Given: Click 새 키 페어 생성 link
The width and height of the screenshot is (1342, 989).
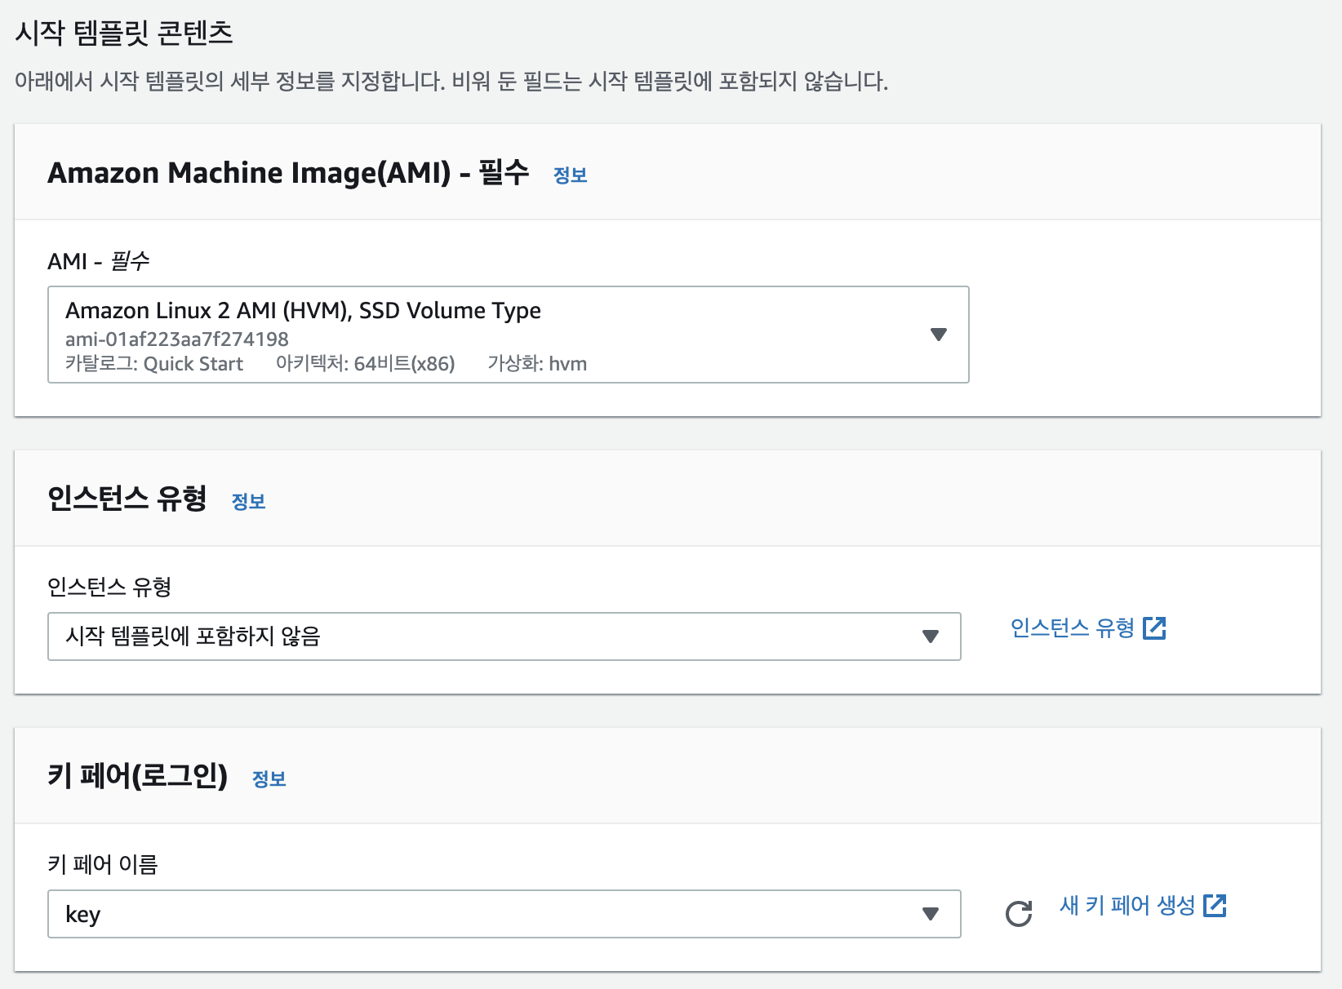Looking at the screenshot, I should click(x=1127, y=905).
